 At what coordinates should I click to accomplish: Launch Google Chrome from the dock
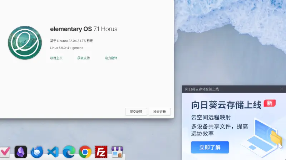tap(85, 152)
